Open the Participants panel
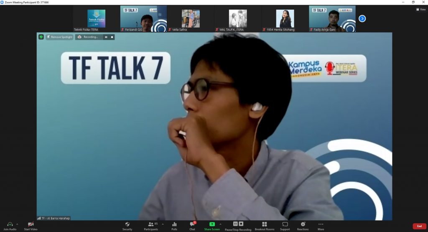This screenshot has height=232, width=428. pos(151,226)
